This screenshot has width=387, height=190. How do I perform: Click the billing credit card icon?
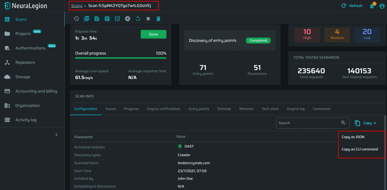tap(7, 91)
